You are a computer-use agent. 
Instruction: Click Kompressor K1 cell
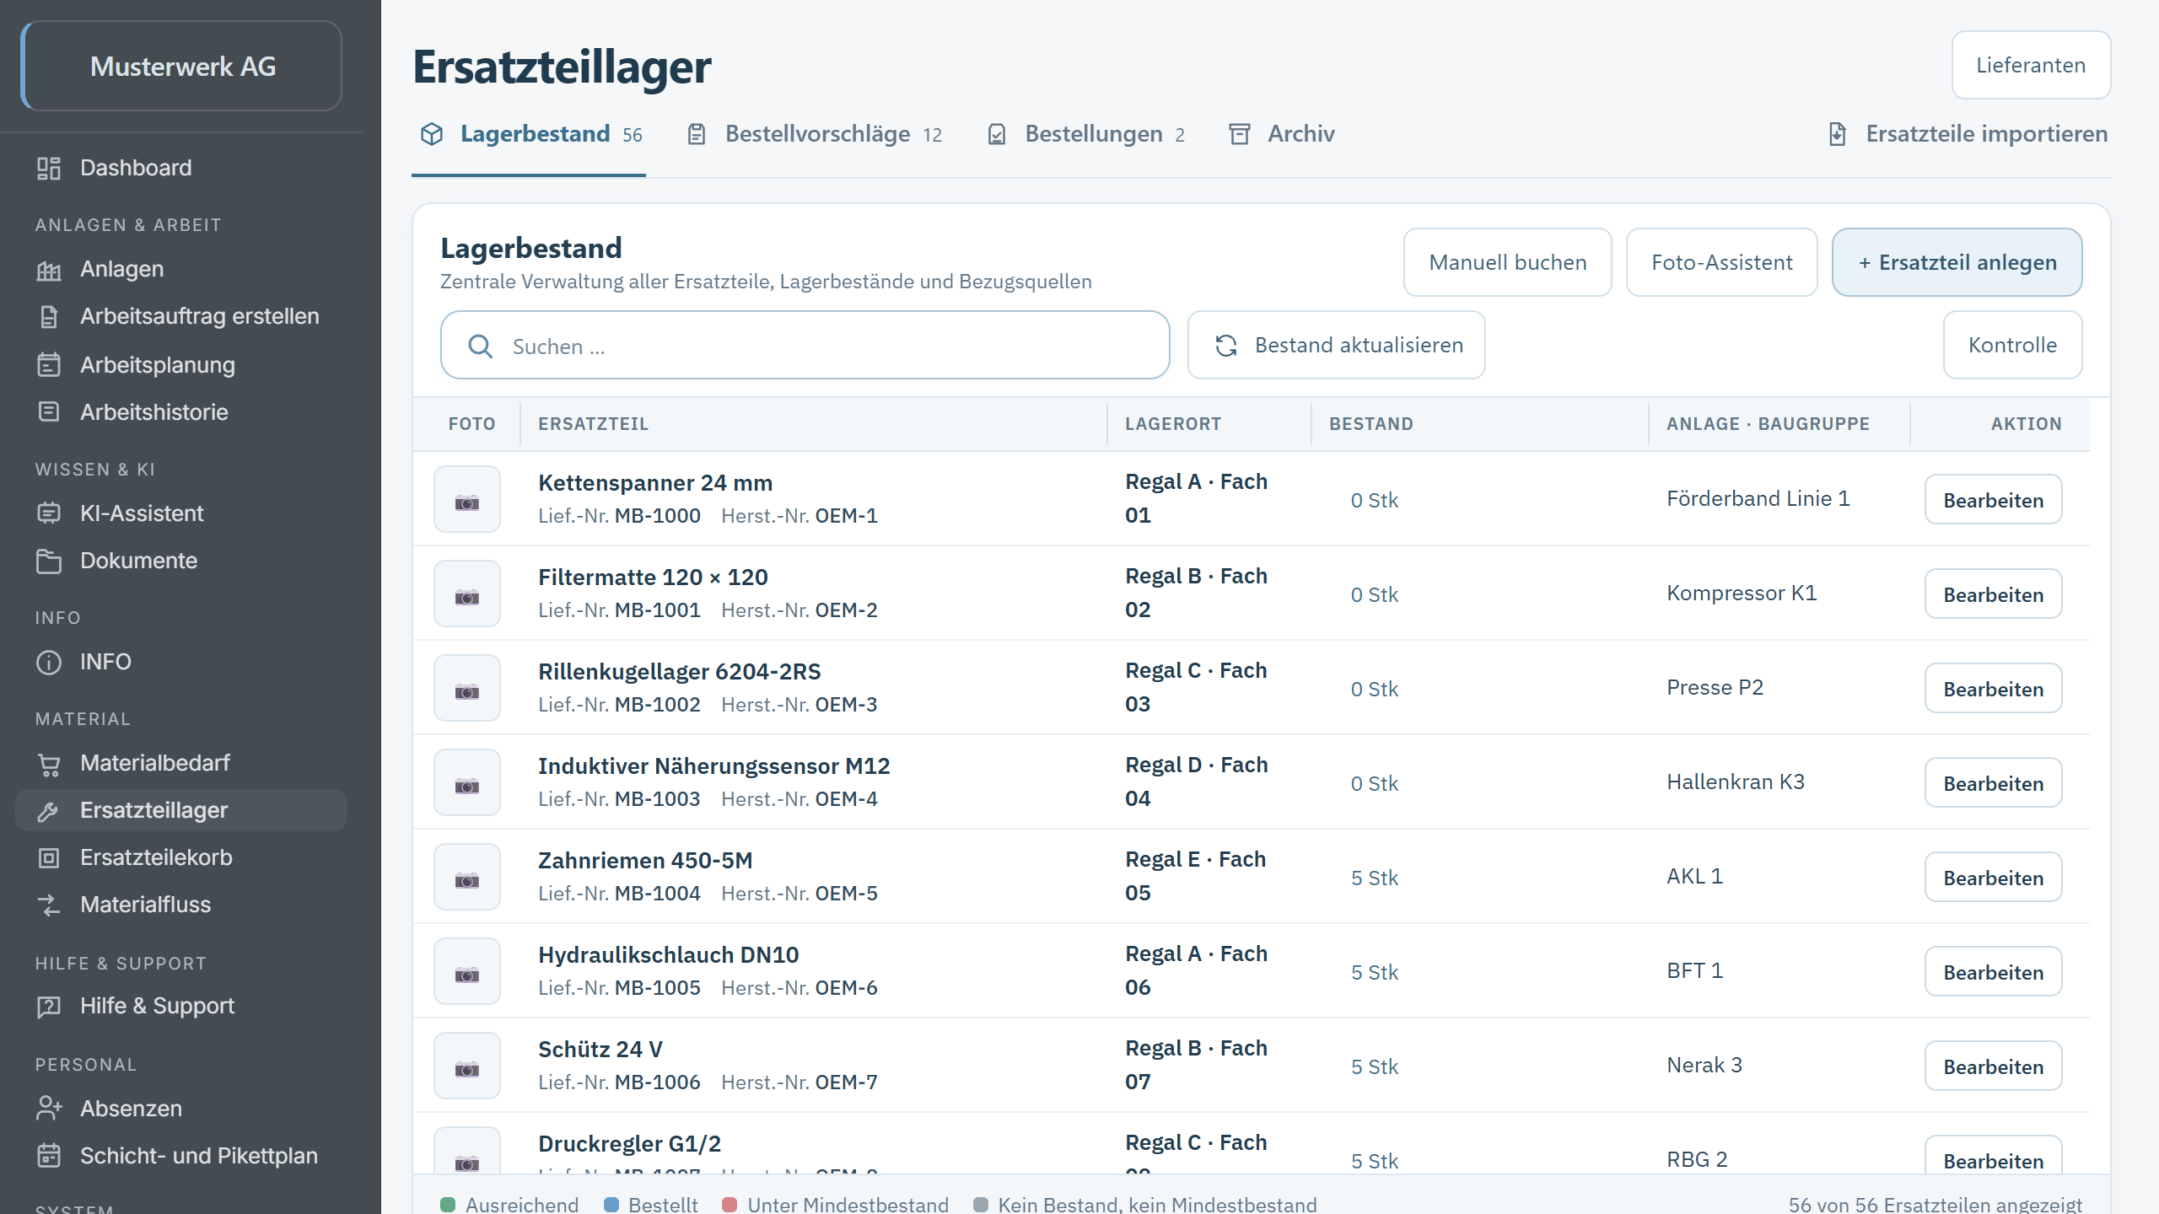(x=1742, y=594)
